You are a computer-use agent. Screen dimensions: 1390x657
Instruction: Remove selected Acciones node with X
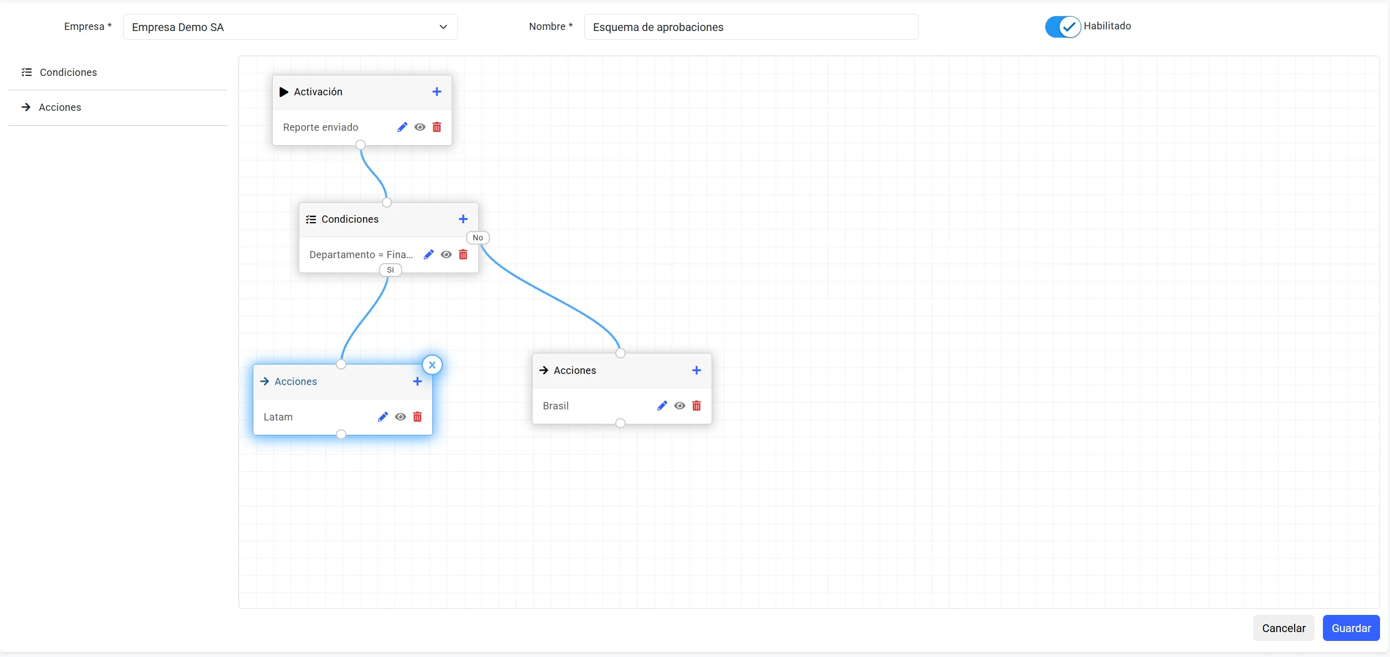click(432, 365)
